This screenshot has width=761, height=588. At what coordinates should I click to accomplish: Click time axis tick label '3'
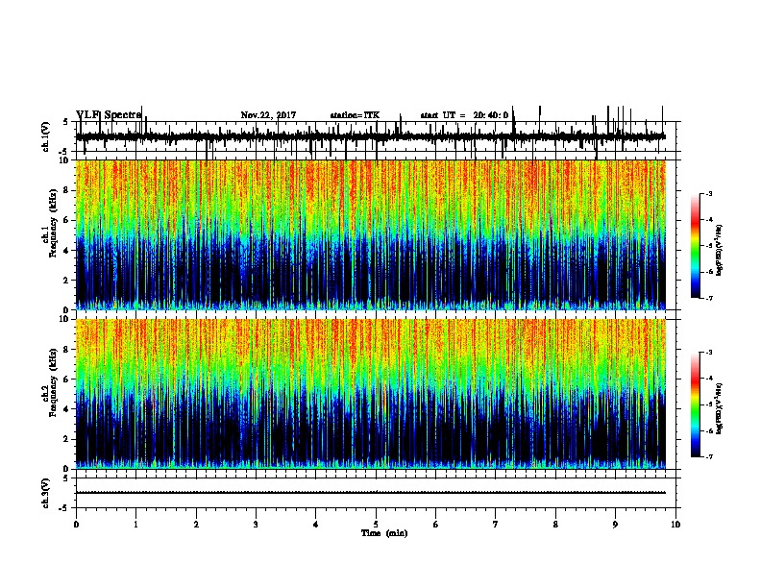click(256, 525)
